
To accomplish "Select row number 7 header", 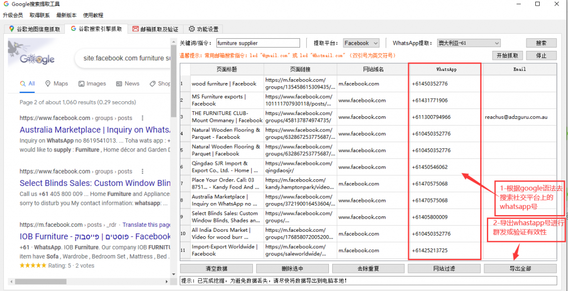I will [x=185, y=184].
